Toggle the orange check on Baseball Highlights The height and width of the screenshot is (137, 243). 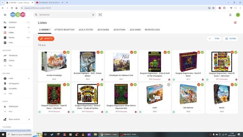pos(98,53)
